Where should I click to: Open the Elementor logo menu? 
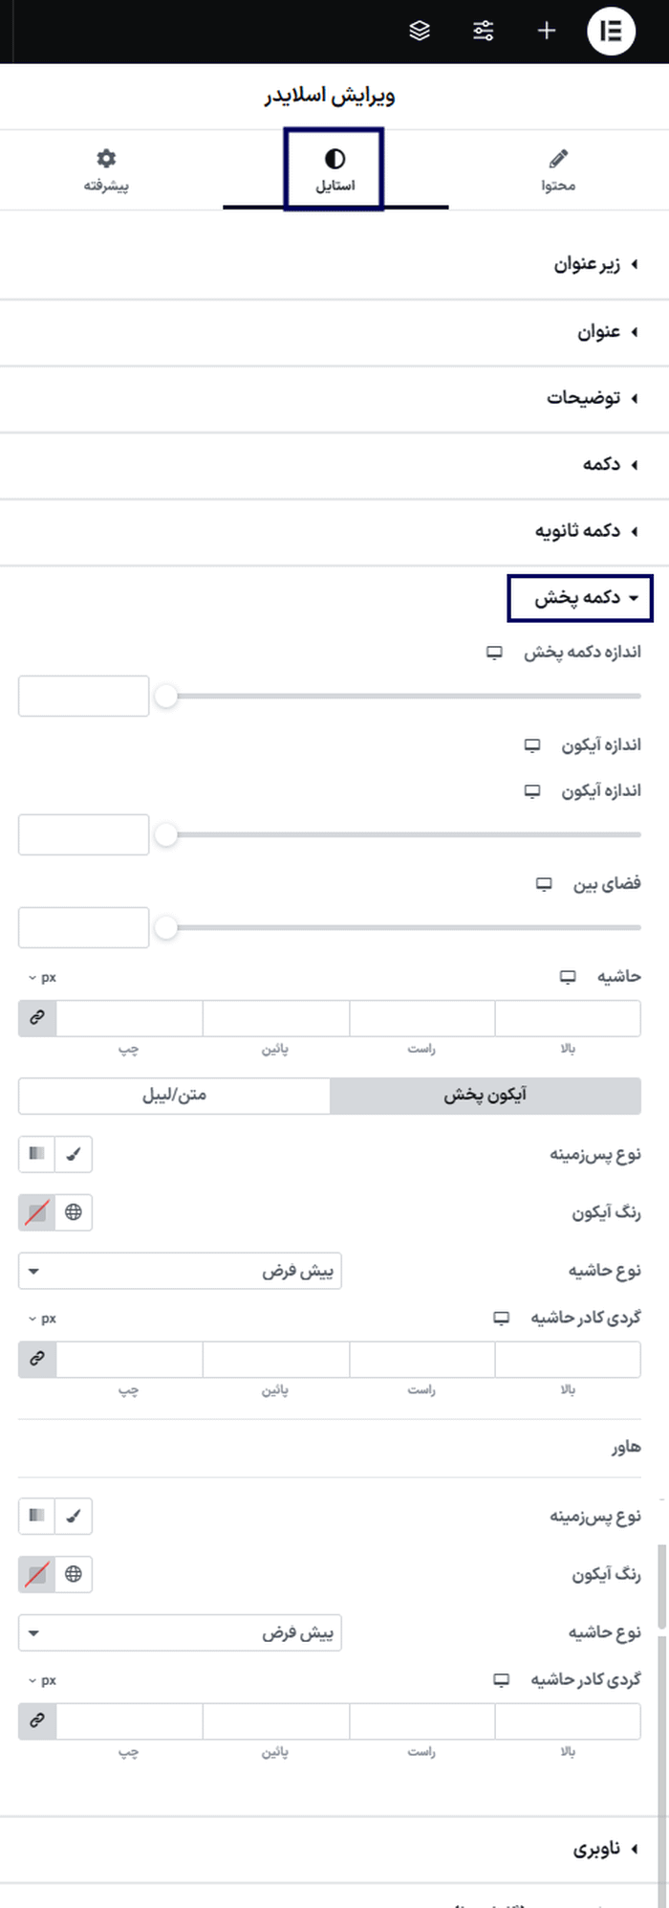click(612, 30)
